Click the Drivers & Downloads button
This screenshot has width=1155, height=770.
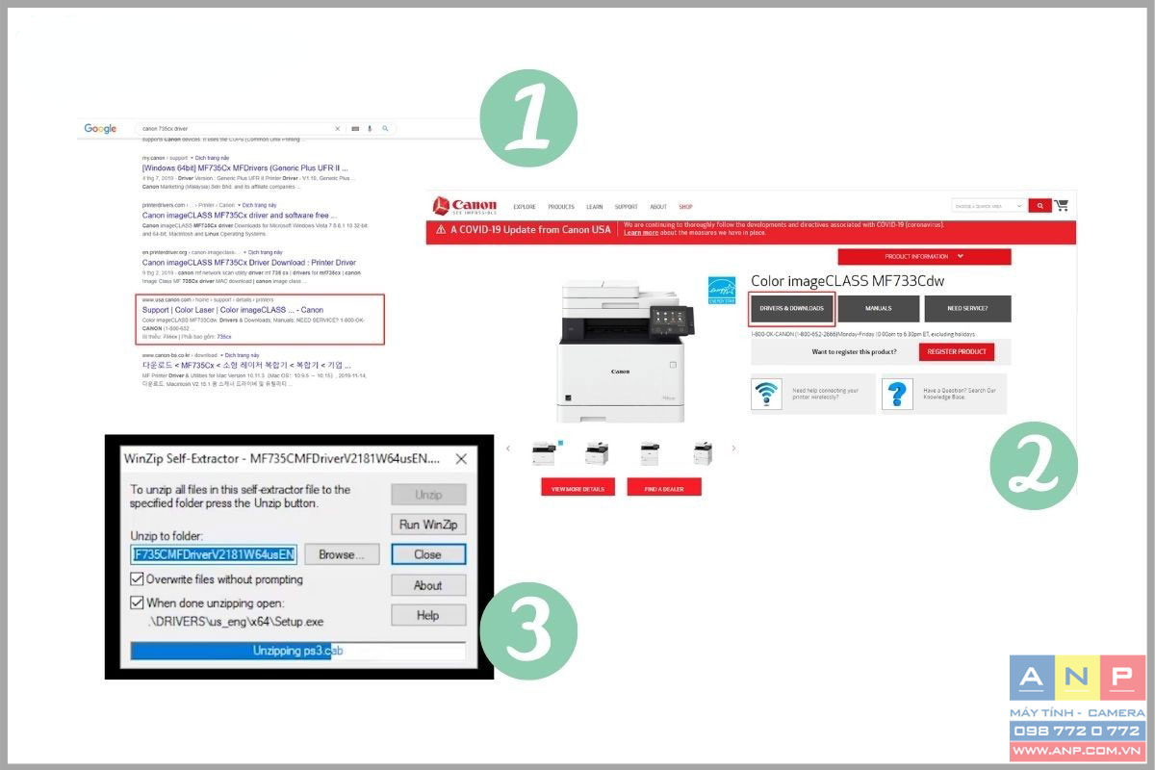(x=791, y=309)
